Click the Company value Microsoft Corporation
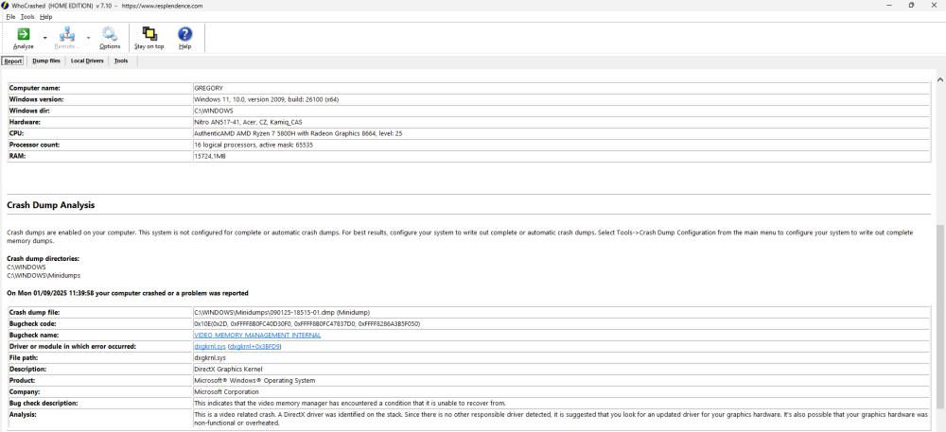 click(226, 391)
